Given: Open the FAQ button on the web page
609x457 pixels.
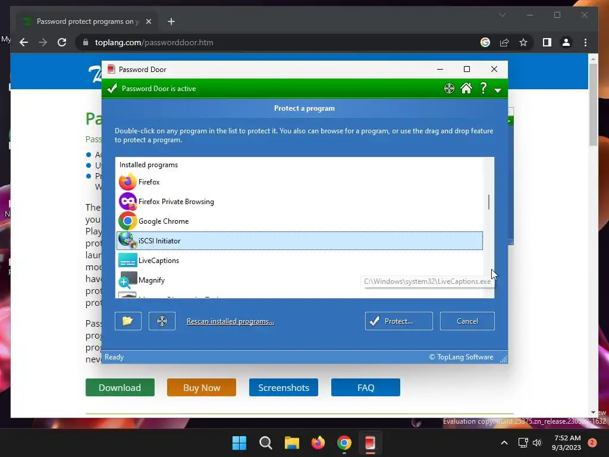Looking at the screenshot, I should click(366, 387).
